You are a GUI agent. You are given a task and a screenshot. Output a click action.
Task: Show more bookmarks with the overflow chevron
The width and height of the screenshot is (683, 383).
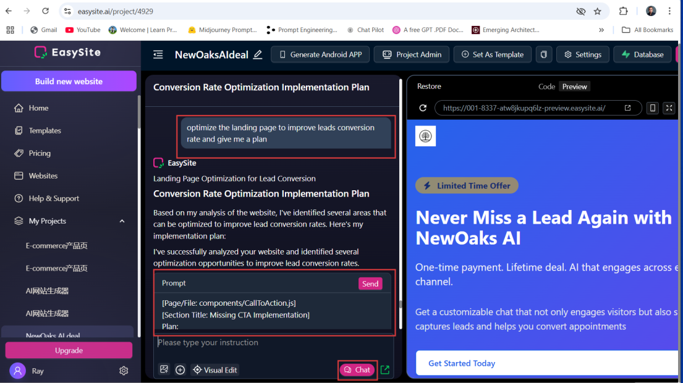point(601,30)
